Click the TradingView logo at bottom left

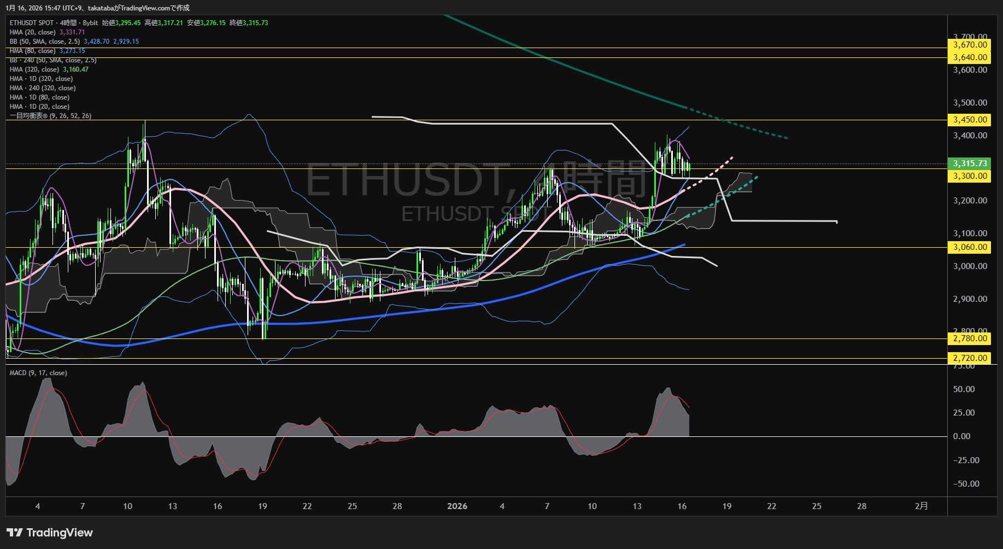(x=50, y=533)
